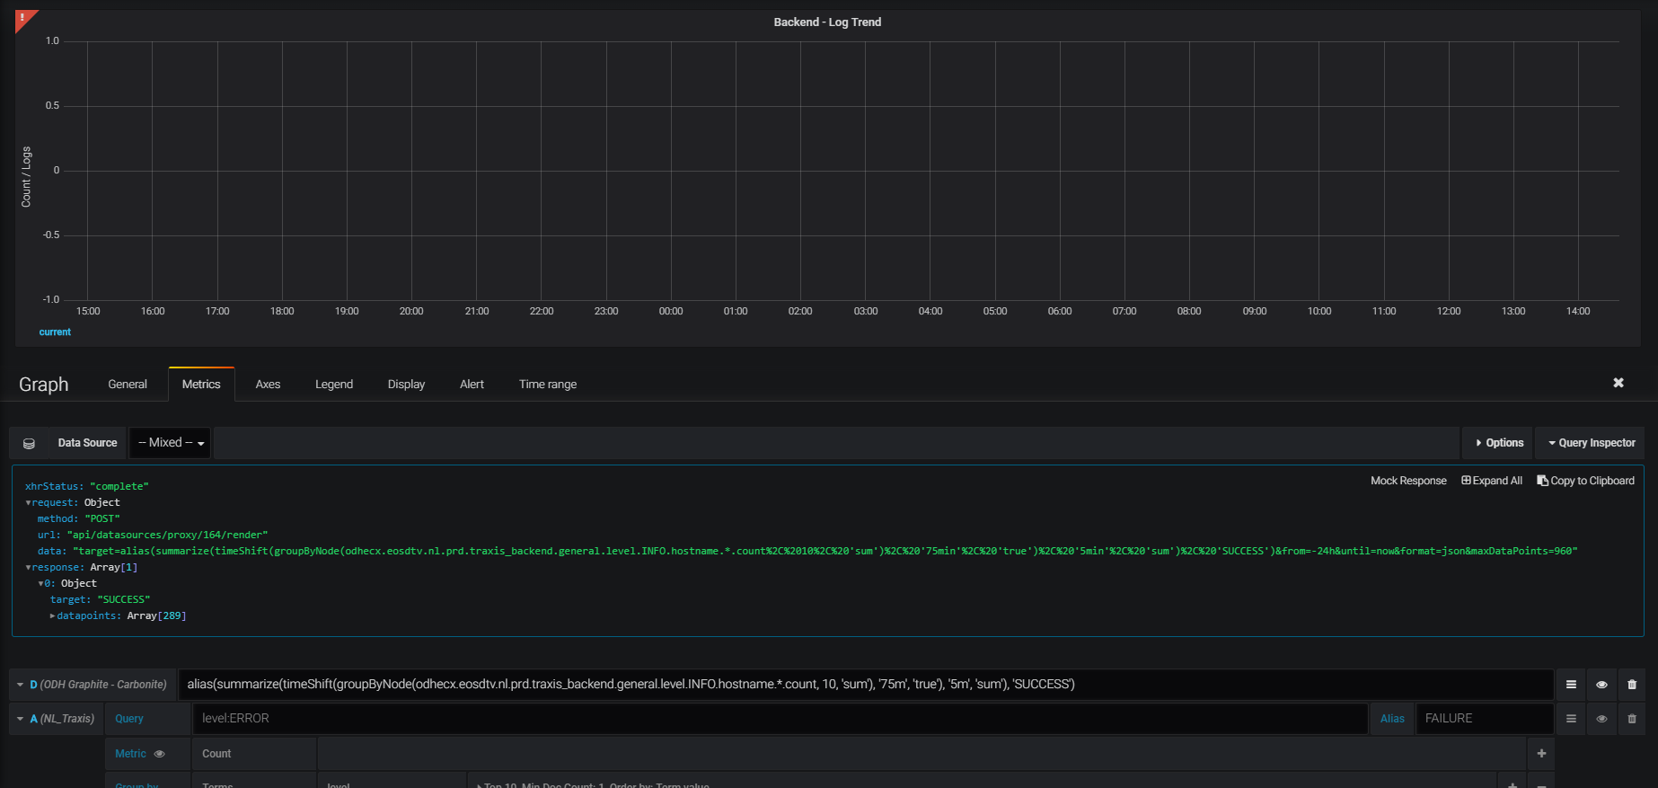
Task: Switch to the General tab
Action: tap(128, 384)
